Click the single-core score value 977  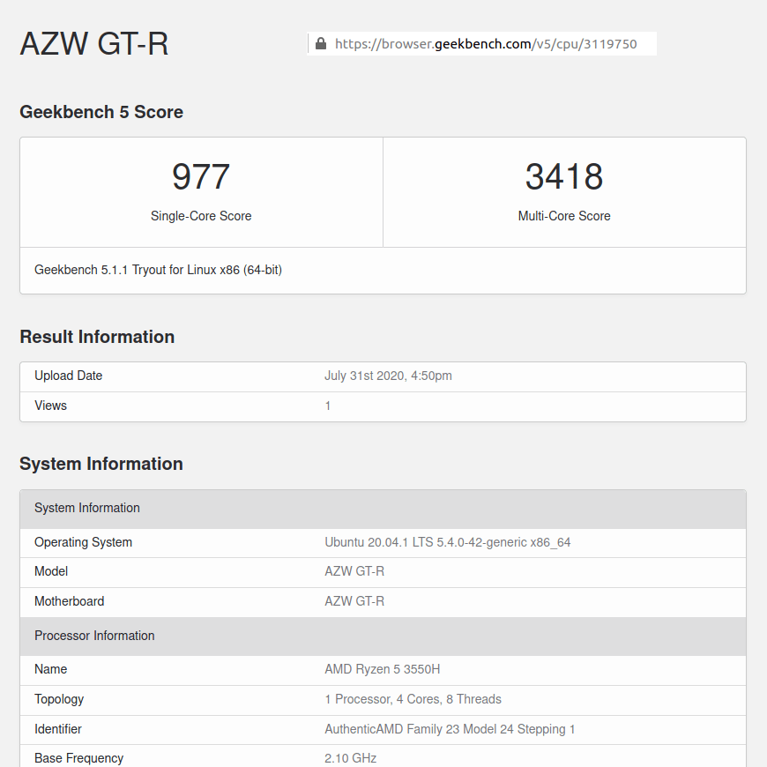click(201, 176)
